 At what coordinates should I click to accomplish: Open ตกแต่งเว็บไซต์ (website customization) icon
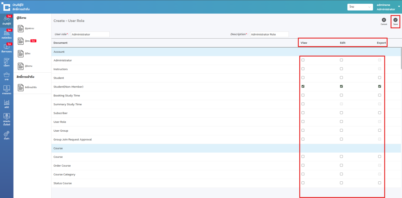[6, 119]
